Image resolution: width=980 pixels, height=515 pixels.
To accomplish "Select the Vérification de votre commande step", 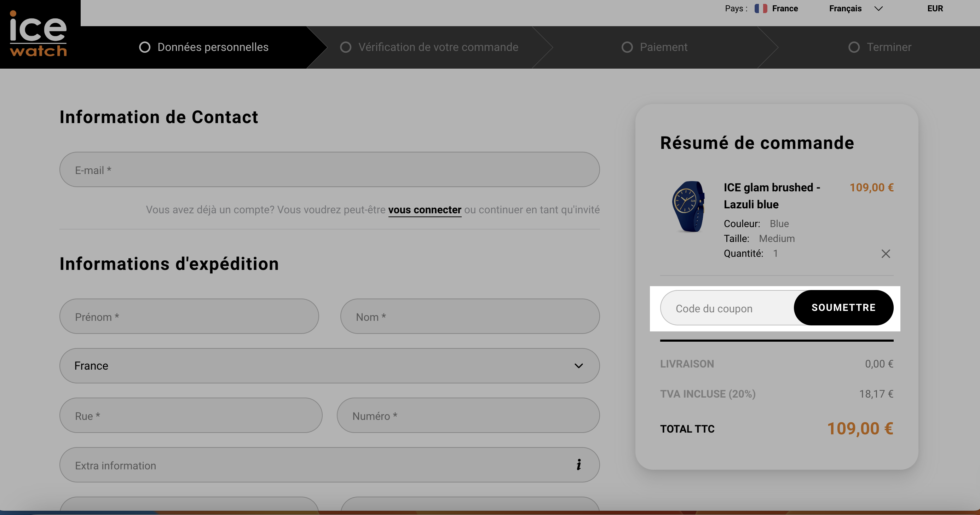I will coord(429,47).
